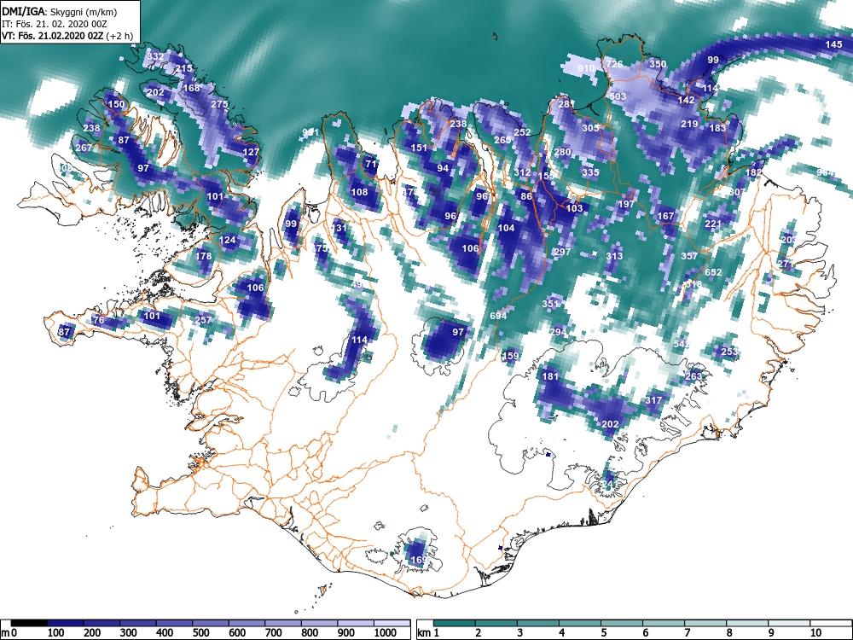Click the map value '351'

tap(550, 304)
